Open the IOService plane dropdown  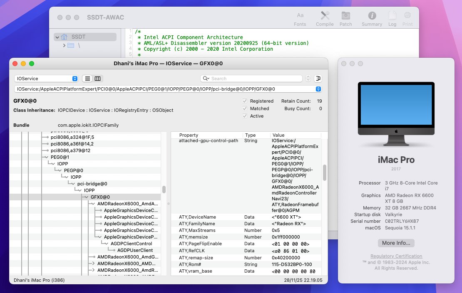click(46, 79)
